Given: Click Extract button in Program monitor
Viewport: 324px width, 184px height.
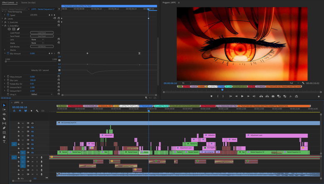Looking at the screenshot, I should coord(267,96).
